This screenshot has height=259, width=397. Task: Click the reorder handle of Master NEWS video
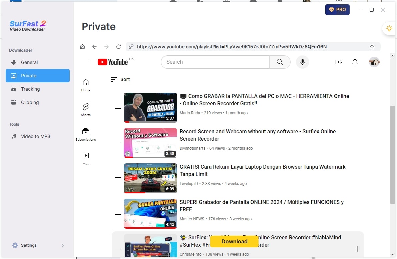click(x=118, y=214)
